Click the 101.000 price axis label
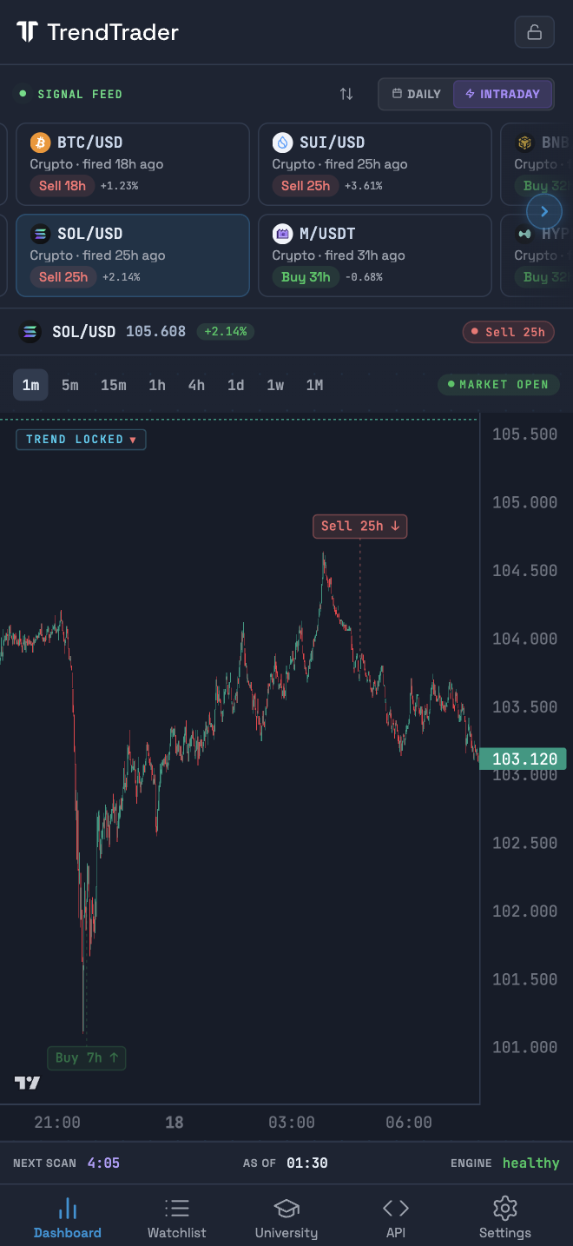This screenshot has height=1246, width=573. 525,1048
